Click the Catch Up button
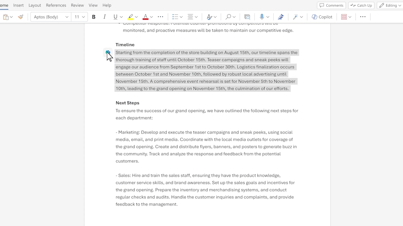The image size is (403, 226). point(361,5)
